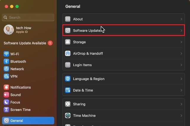Image resolution: width=190 pixels, height=126 pixels.
Task: Click the AirDrop & Handoff icon
Action: point(68,53)
